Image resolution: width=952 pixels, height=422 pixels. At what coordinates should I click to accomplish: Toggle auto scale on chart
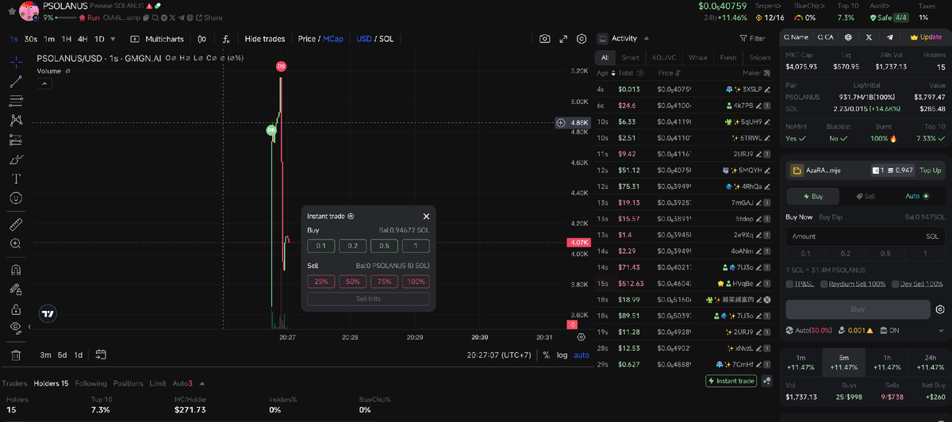582,355
